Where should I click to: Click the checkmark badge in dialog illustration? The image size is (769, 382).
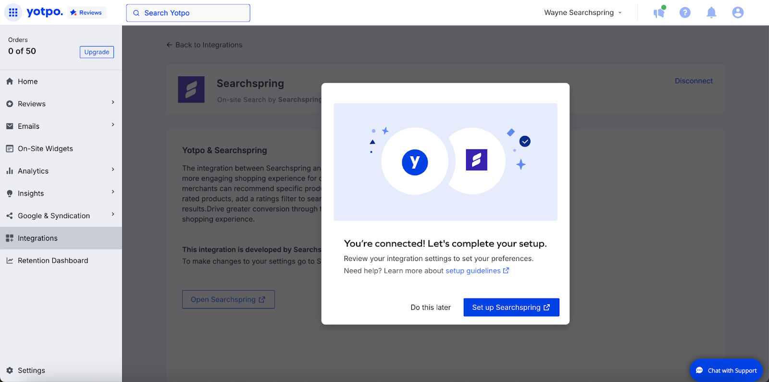tap(525, 141)
